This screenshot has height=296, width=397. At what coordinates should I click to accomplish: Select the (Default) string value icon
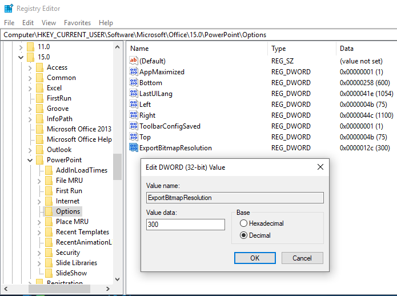[x=134, y=61]
